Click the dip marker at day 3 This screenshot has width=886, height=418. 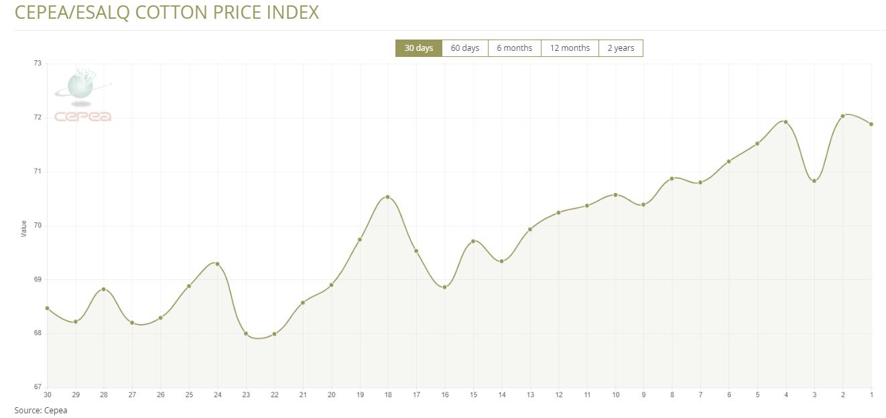click(814, 181)
